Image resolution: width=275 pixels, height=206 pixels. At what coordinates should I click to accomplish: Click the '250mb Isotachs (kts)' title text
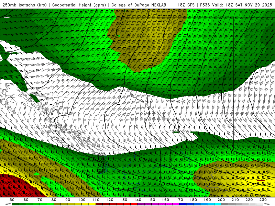tap(24, 5)
